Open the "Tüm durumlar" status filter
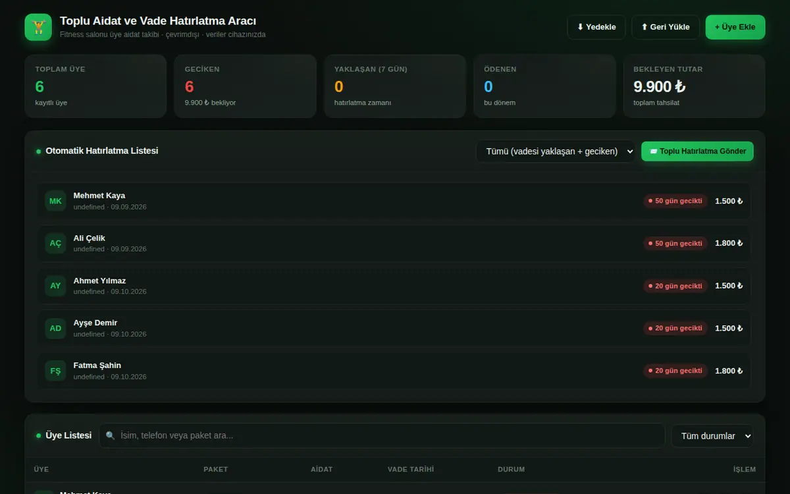The width and height of the screenshot is (790, 494). [x=712, y=436]
